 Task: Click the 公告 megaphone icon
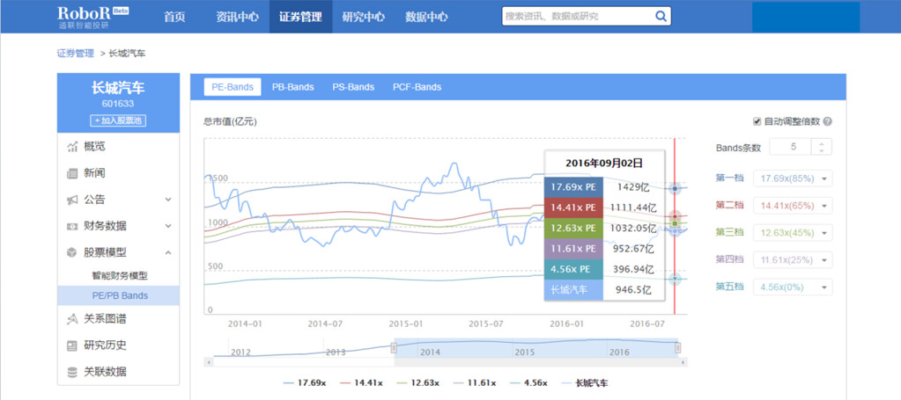pos(72,200)
